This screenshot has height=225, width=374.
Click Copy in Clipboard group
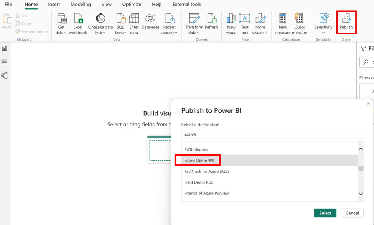23,24
